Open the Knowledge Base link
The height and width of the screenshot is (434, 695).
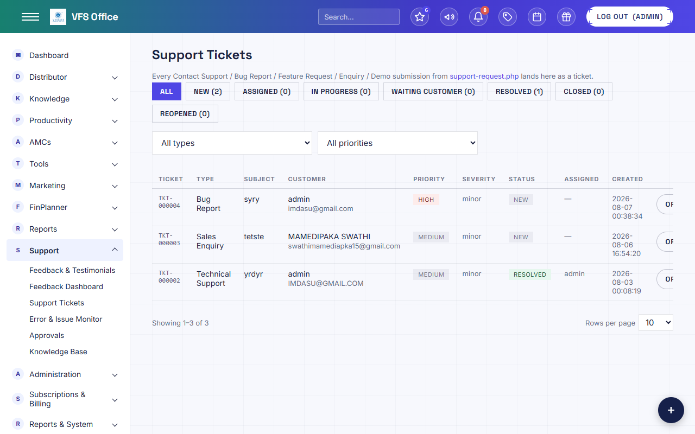pos(58,352)
